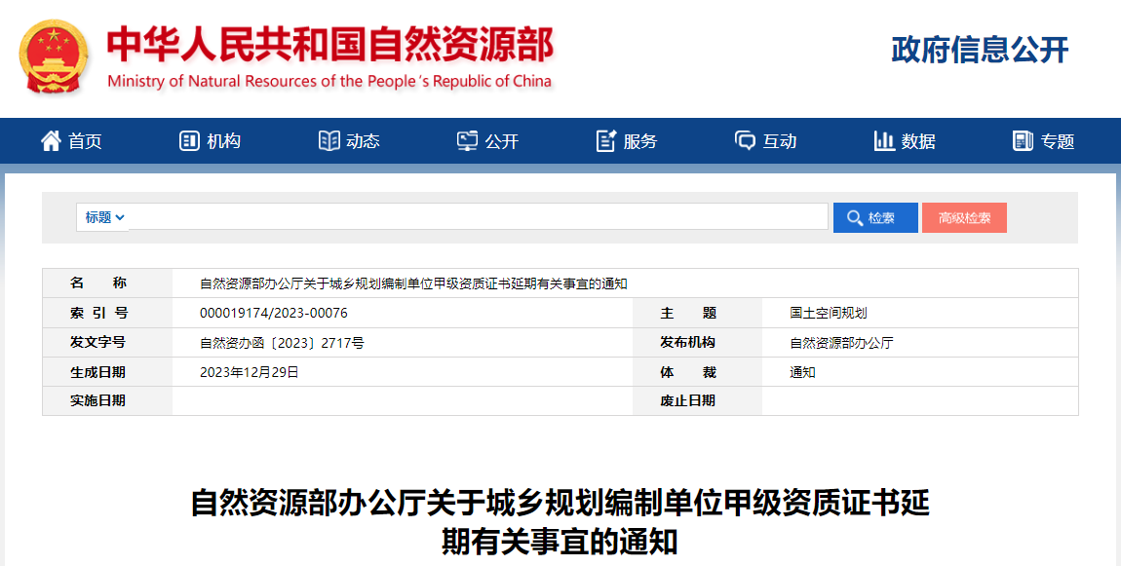Image resolution: width=1121 pixels, height=566 pixels.
Task: Click the date 2023年12月29日
Action: (249, 372)
